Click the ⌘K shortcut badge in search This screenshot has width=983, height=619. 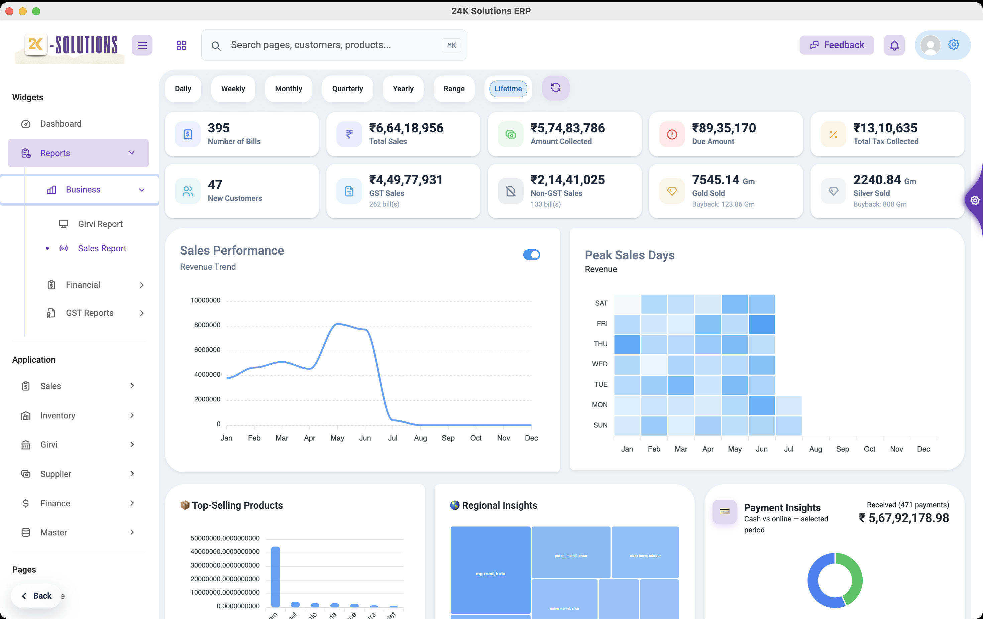pyautogui.click(x=451, y=45)
